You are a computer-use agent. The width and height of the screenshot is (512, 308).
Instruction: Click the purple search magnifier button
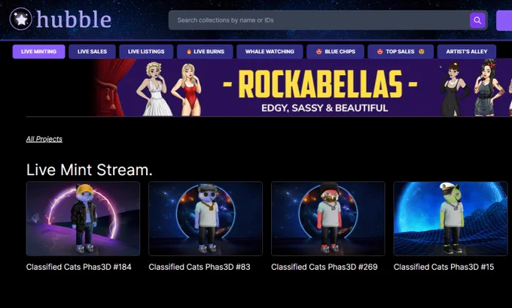477,20
